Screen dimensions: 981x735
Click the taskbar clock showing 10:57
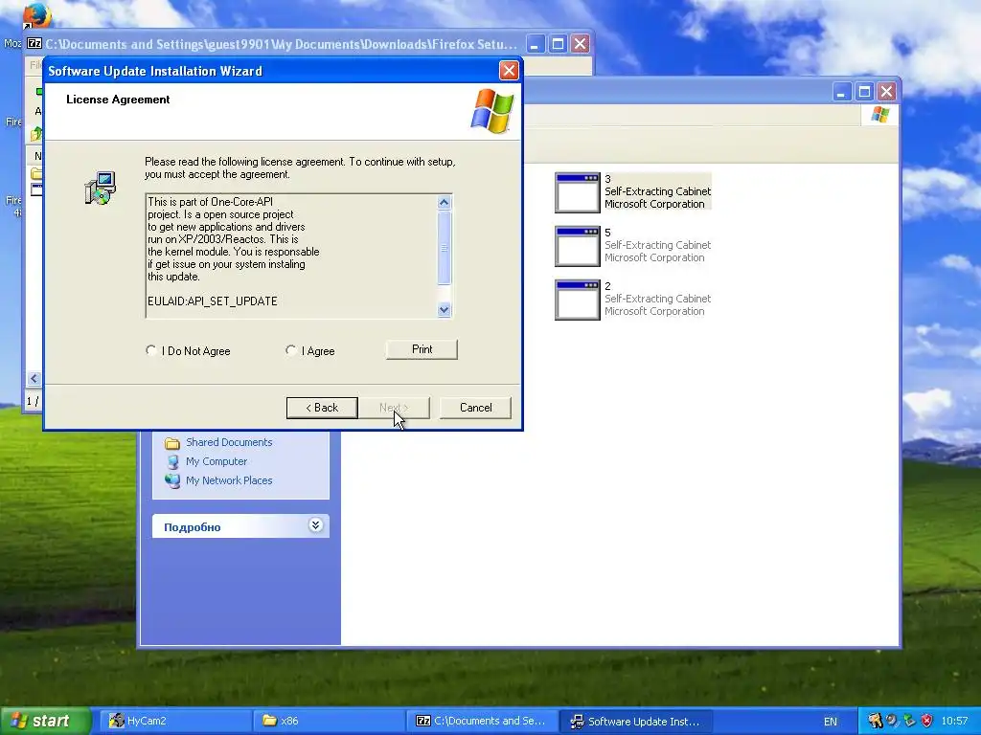coord(954,722)
